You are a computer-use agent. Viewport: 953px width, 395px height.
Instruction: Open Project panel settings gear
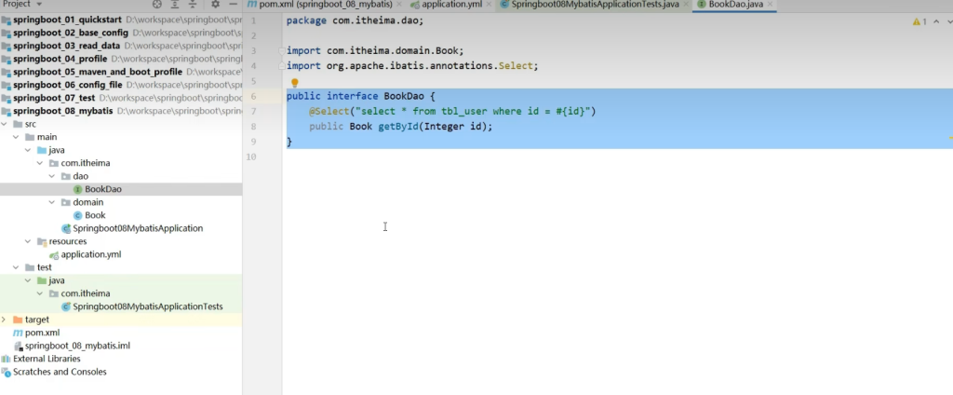pyautogui.click(x=215, y=5)
